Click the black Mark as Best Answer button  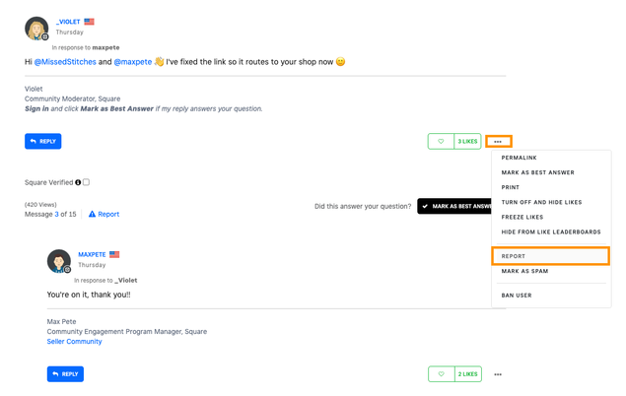454,206
